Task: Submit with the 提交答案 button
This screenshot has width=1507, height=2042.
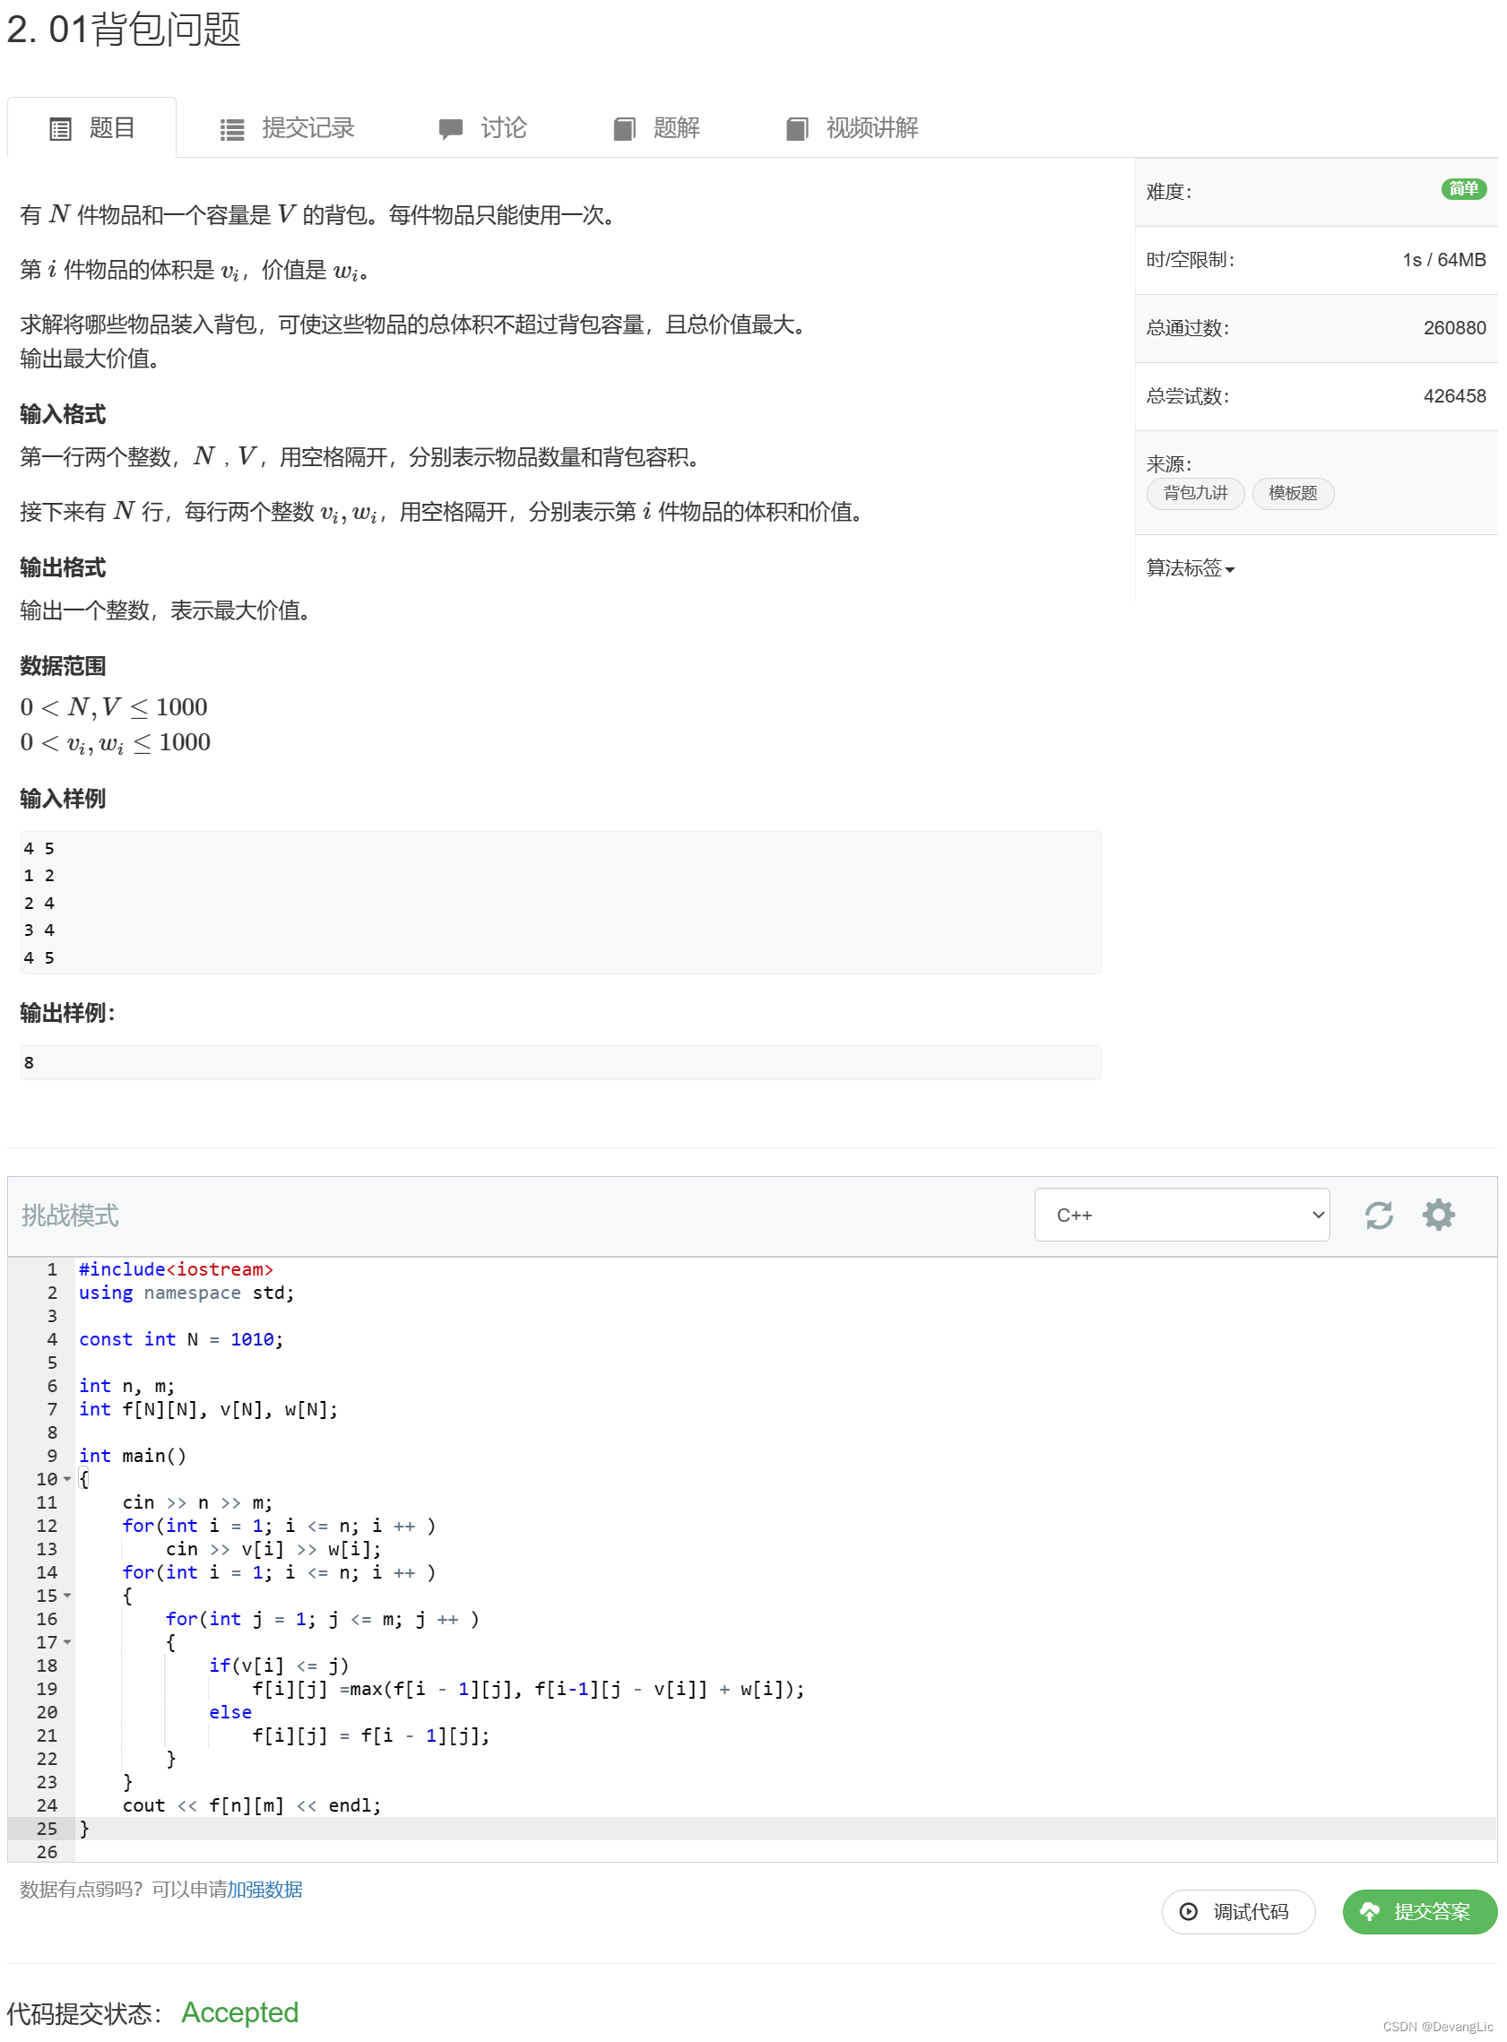Action: click(1419, 1912)
